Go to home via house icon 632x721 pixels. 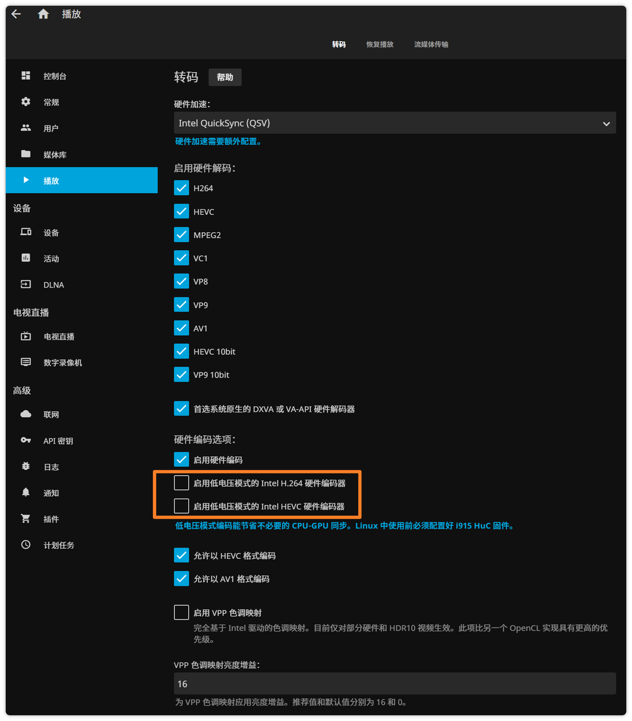[x=43, y=14]
